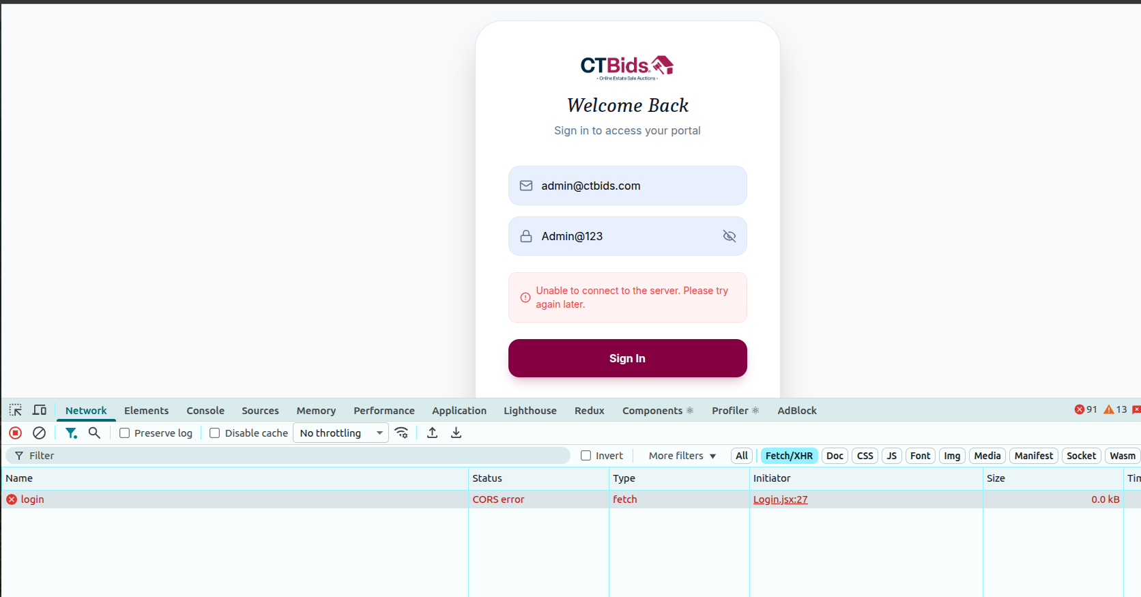Hide password with the eye icon
1141x597 pixels.
(730, 236)
